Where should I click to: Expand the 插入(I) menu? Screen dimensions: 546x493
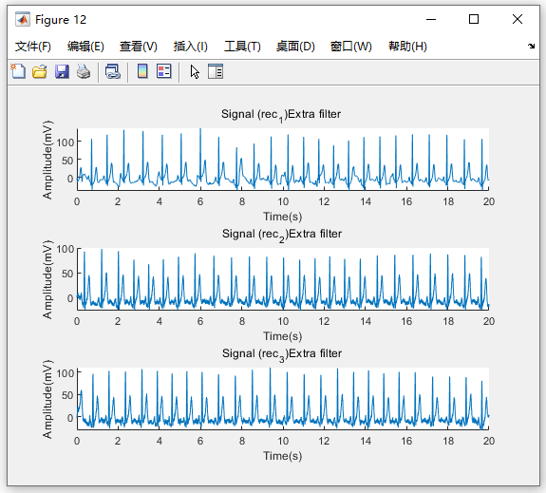point(191,47)
